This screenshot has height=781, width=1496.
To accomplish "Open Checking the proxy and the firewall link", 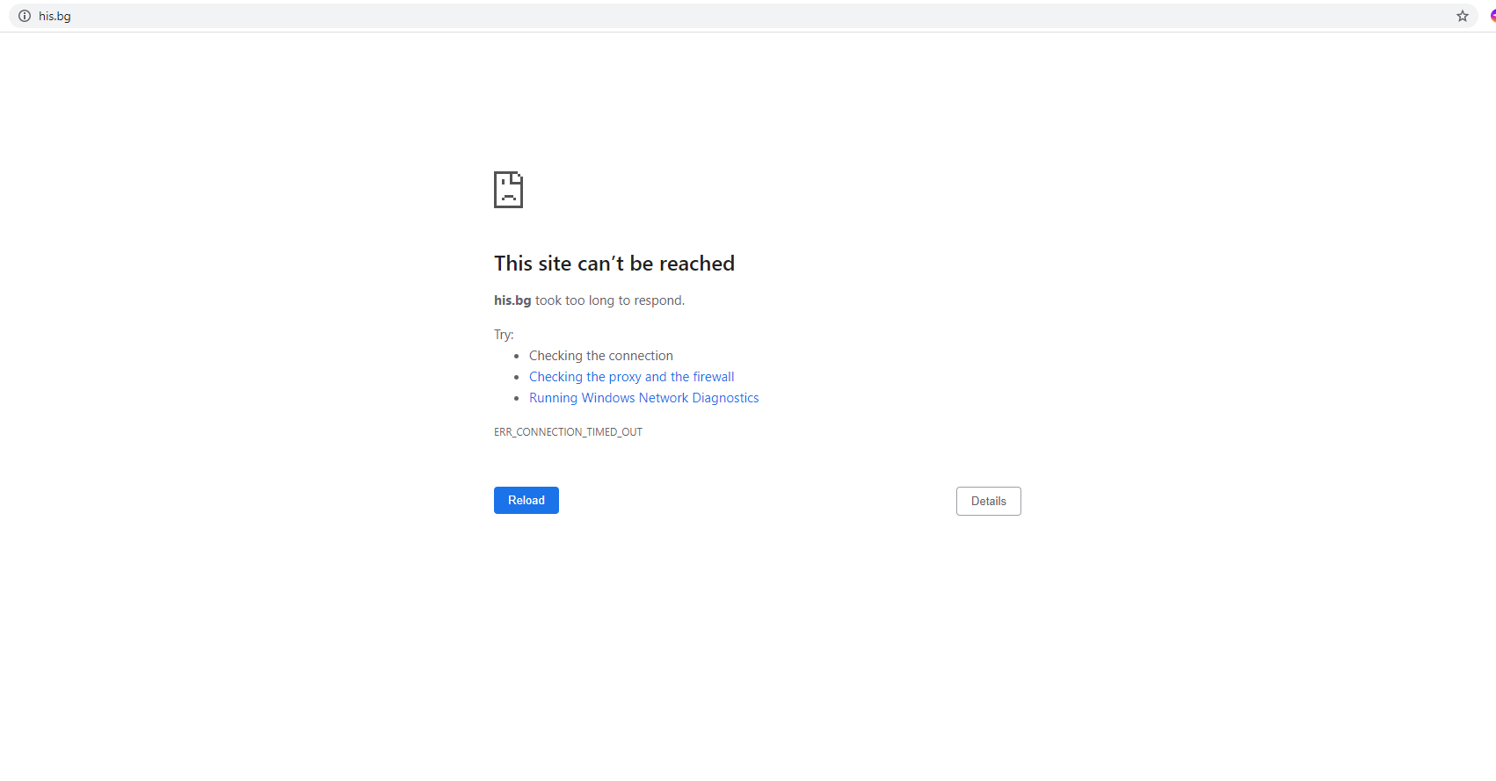I will (x=631, y=377).
